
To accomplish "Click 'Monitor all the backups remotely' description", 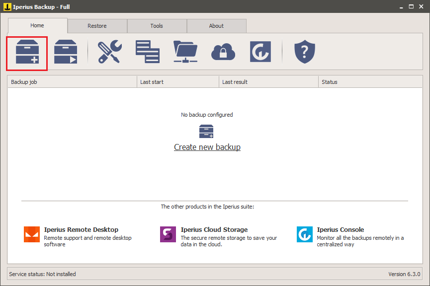I will coord(360,241).
